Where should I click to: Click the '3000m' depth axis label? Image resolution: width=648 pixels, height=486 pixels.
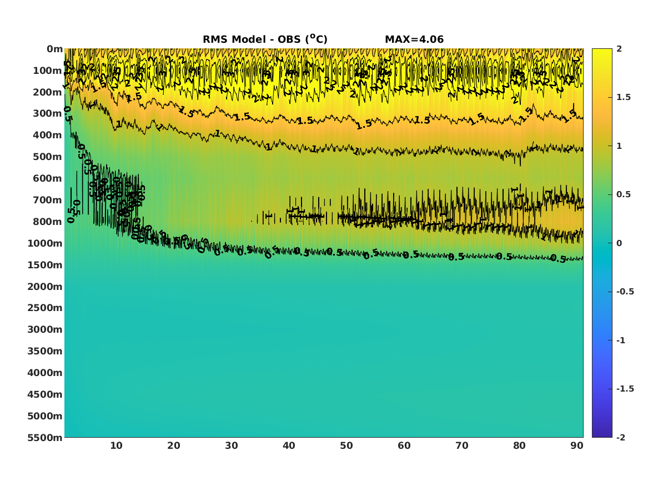(45, 329)
